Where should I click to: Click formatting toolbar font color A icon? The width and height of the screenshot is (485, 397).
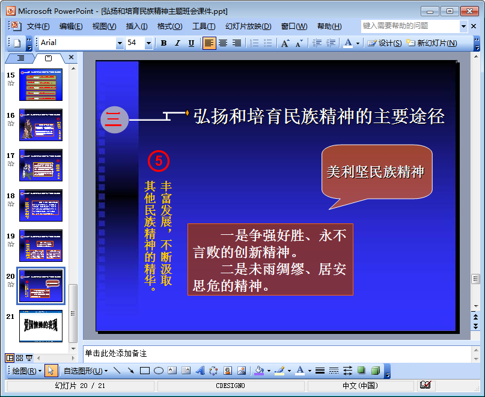click(348, 43)
